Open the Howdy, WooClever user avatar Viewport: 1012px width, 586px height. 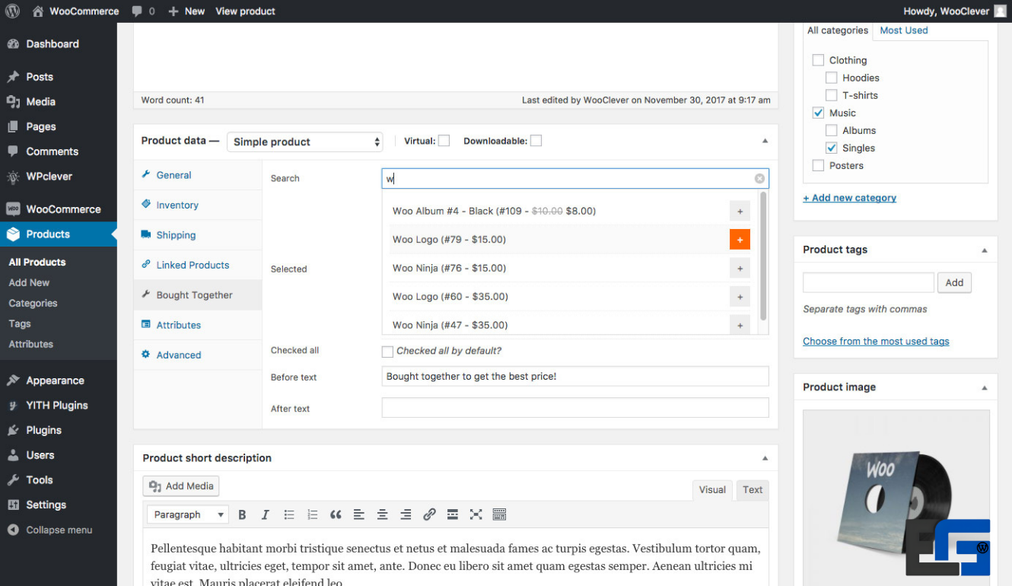[x=1000, y=11]
